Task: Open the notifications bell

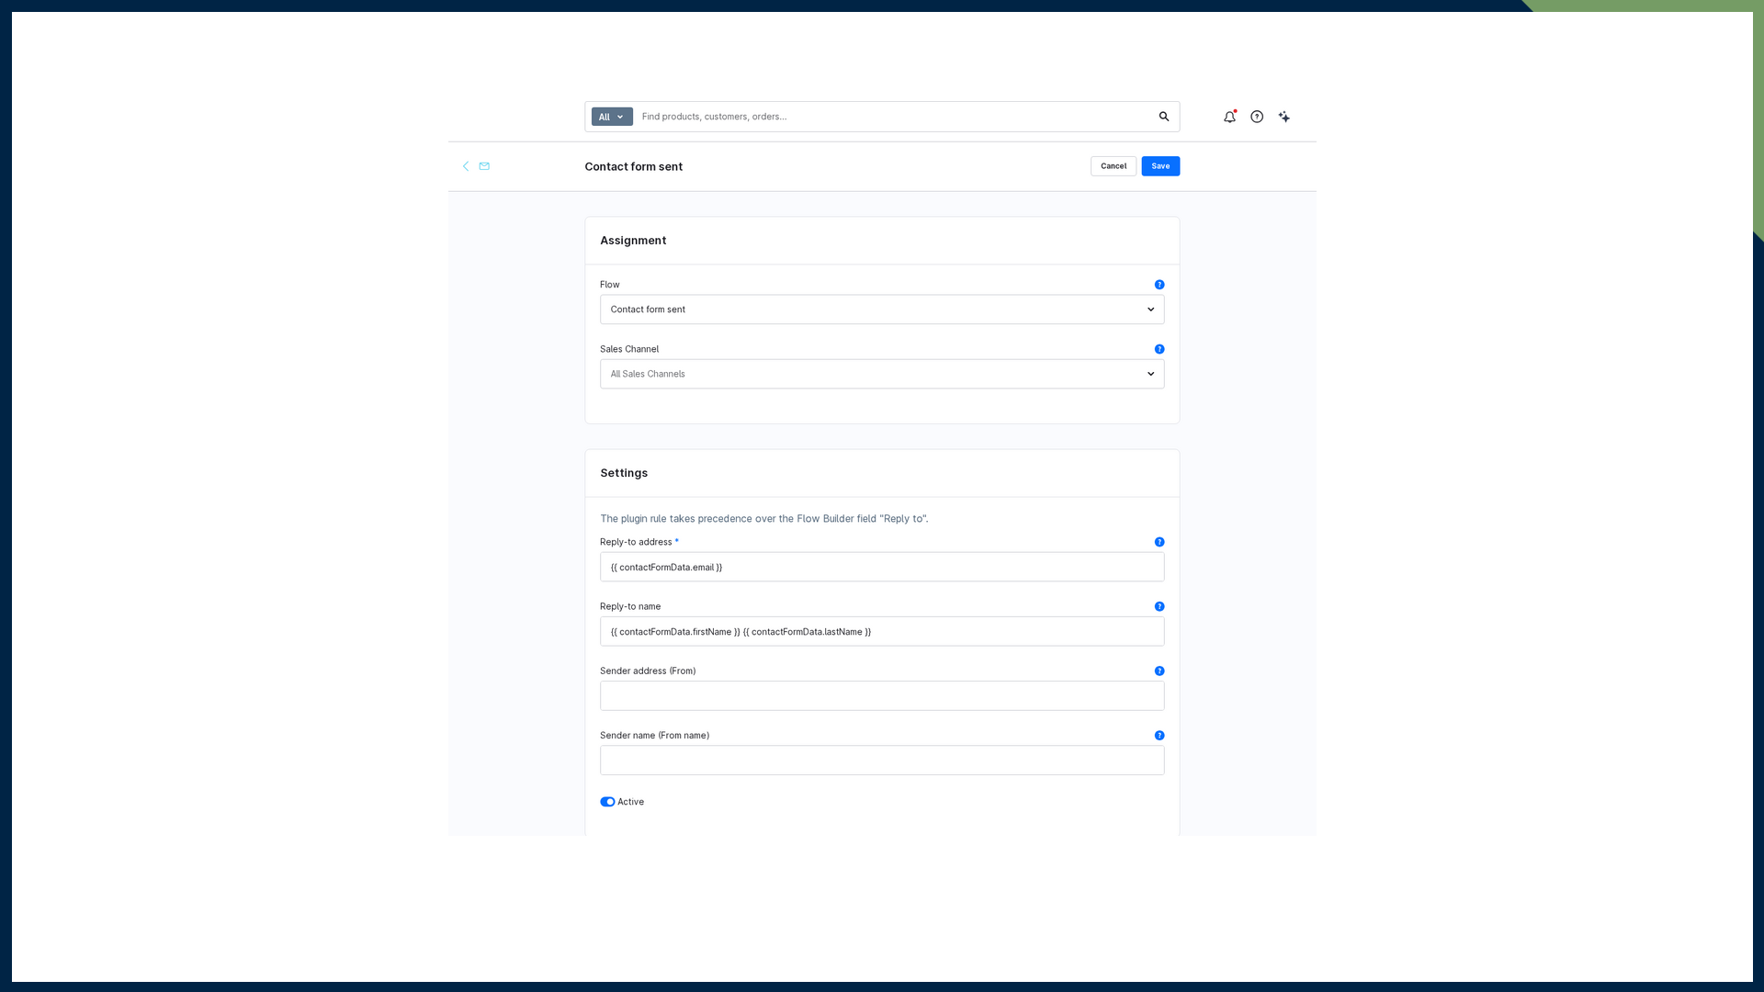Action: point(1229,117)
